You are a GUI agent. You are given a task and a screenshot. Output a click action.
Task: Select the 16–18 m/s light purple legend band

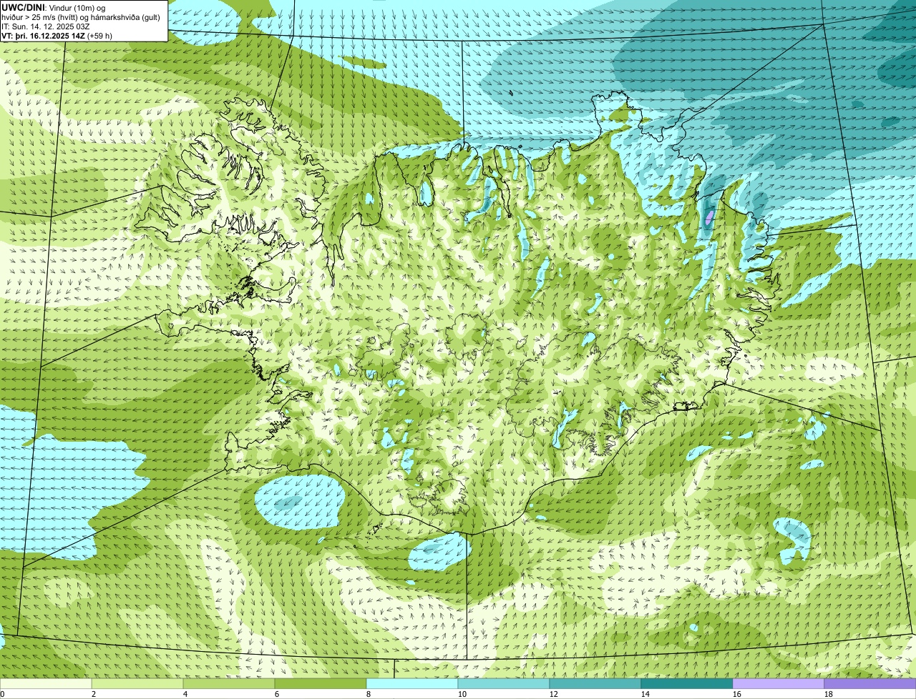tap(779, 683)
